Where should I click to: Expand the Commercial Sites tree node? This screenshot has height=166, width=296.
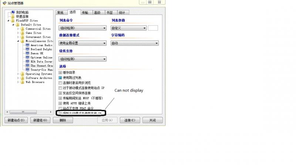click(18, 29)
